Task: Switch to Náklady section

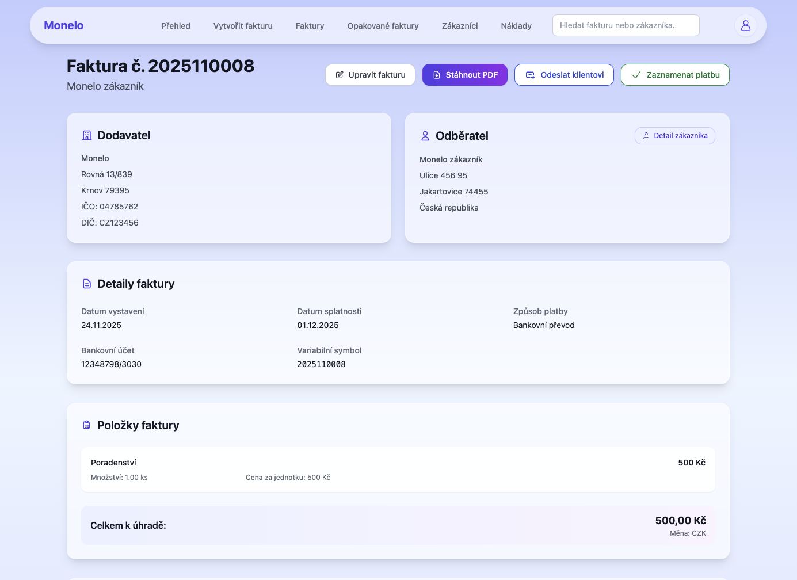Action: tap(516, 26)
